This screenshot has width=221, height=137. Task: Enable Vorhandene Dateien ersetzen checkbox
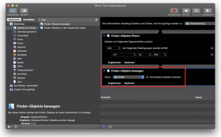[147, 77]
